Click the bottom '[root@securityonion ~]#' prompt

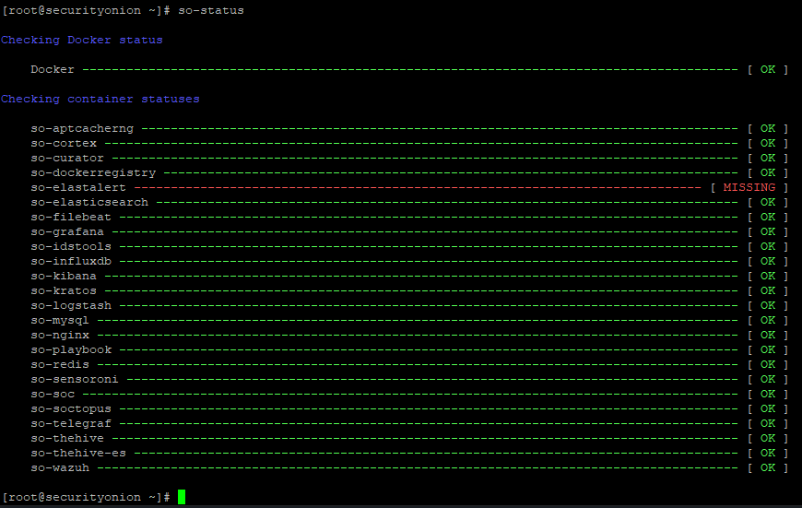click(86, 498)
